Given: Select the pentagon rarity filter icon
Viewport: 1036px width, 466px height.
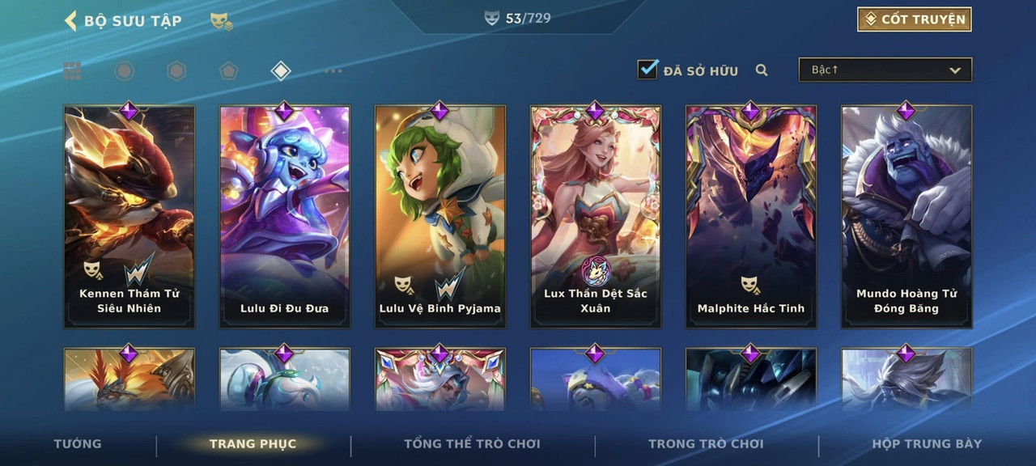Looking at the screenshot, I should [x=228, y=71].
